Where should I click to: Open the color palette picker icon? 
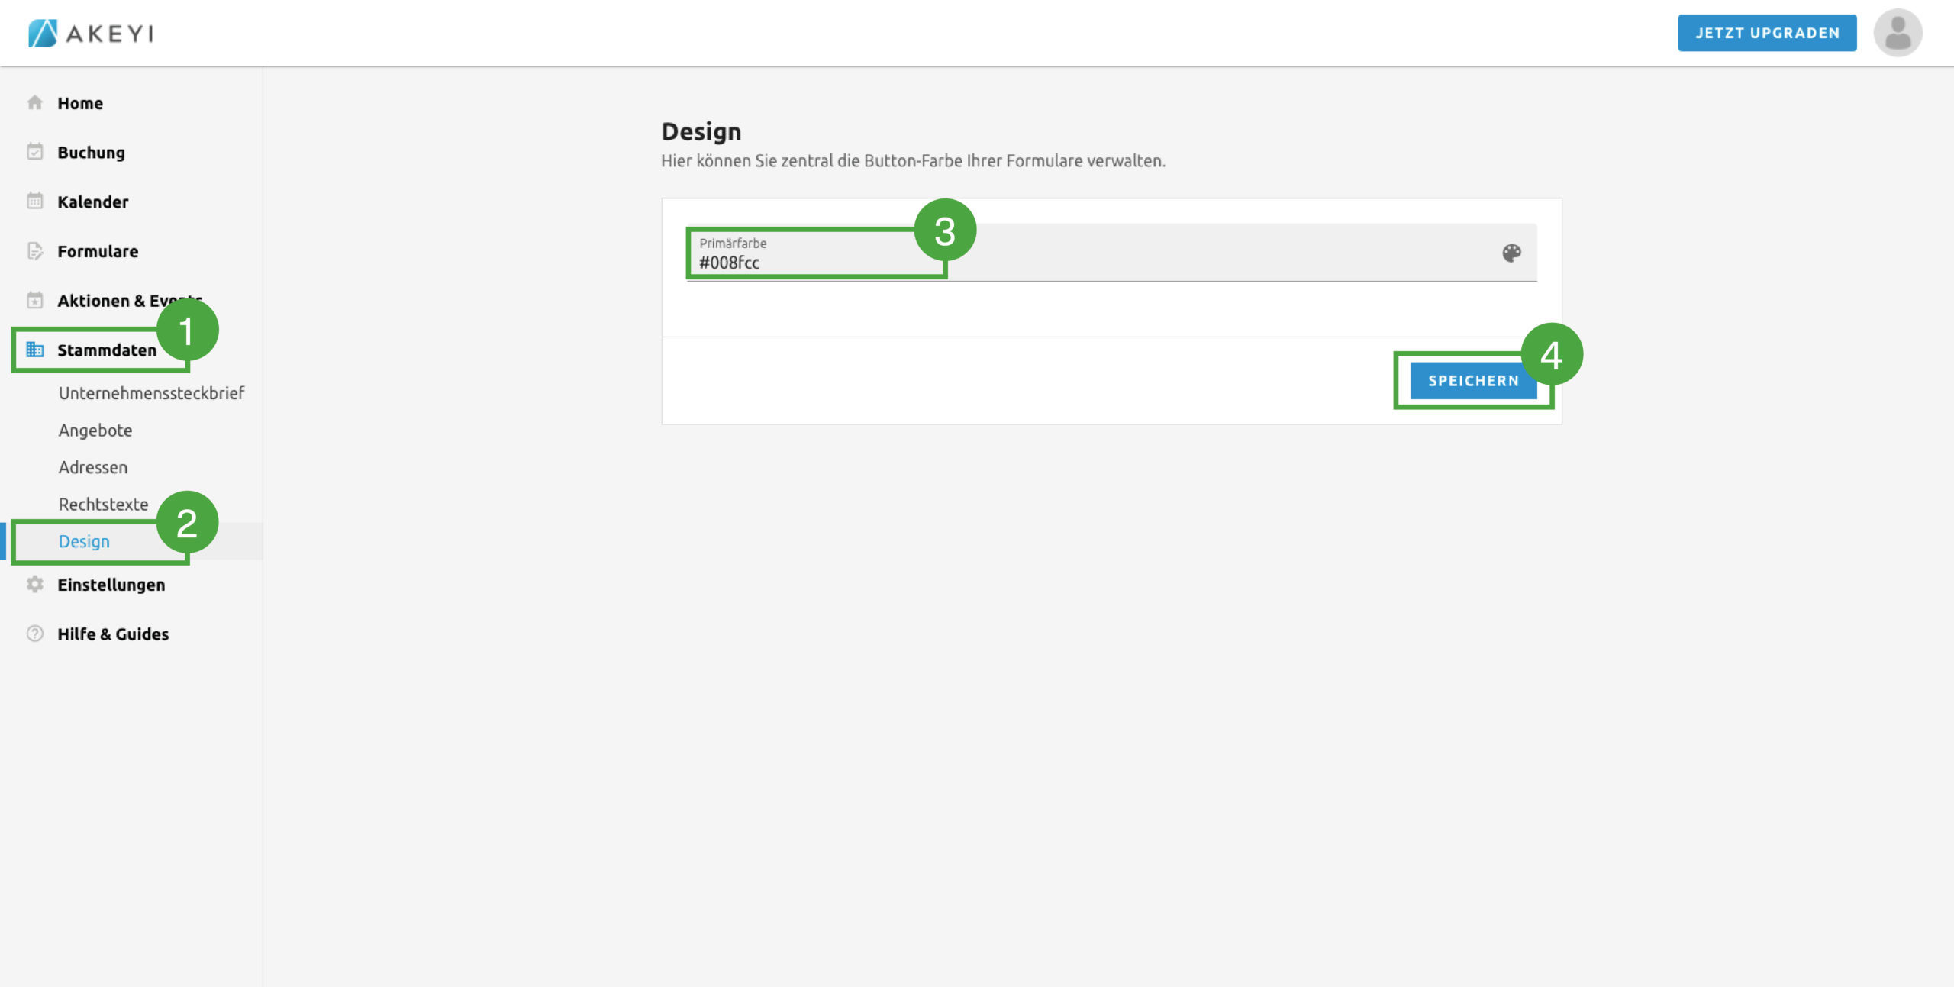pyautogui.click(x=1511, y=253)
